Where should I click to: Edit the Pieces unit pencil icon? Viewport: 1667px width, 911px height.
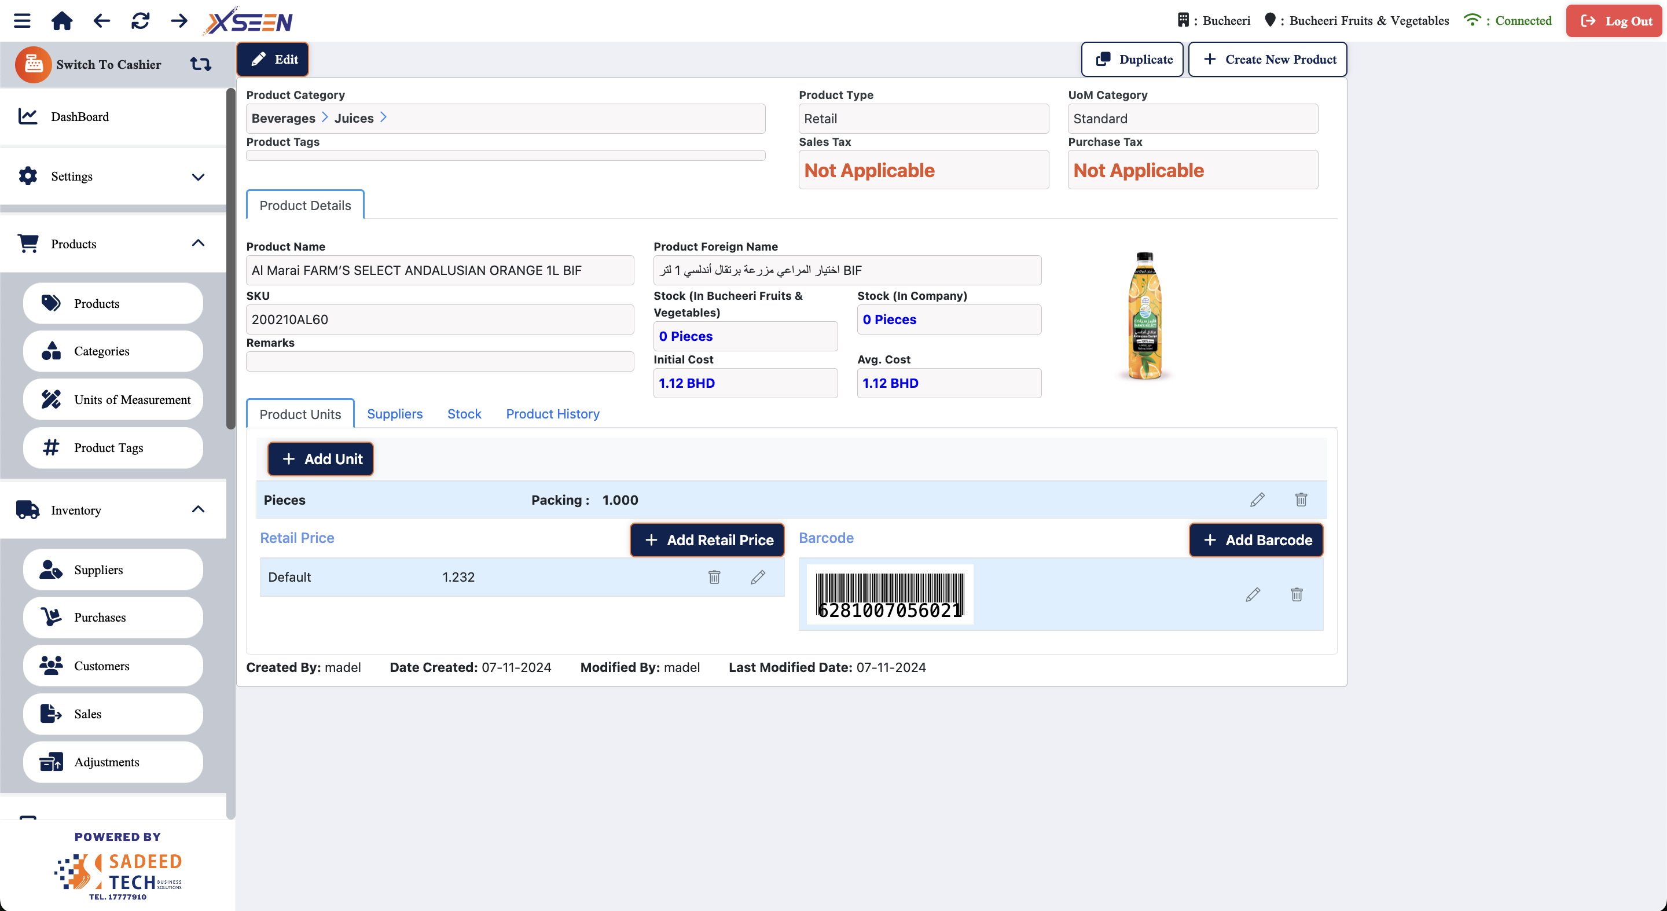click(1257, 499)
